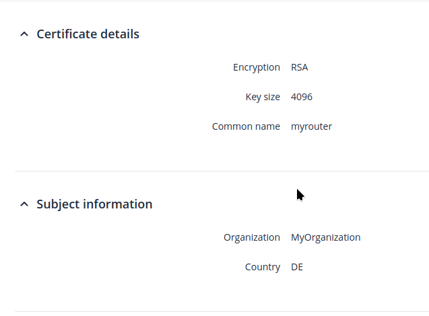Click the Common name label
The image size is (429, 316).
246,126
